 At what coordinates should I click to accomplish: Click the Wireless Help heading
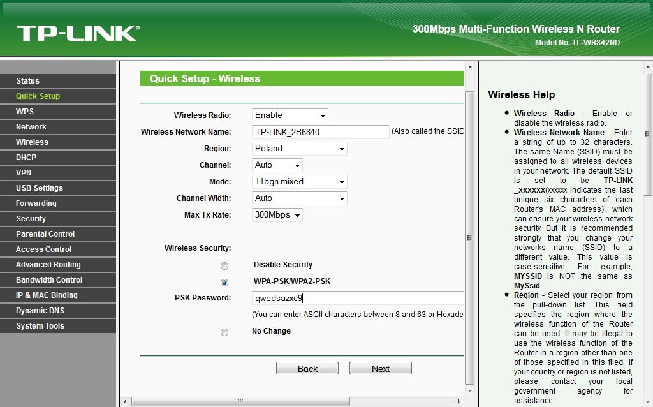(x=522, y=94)
